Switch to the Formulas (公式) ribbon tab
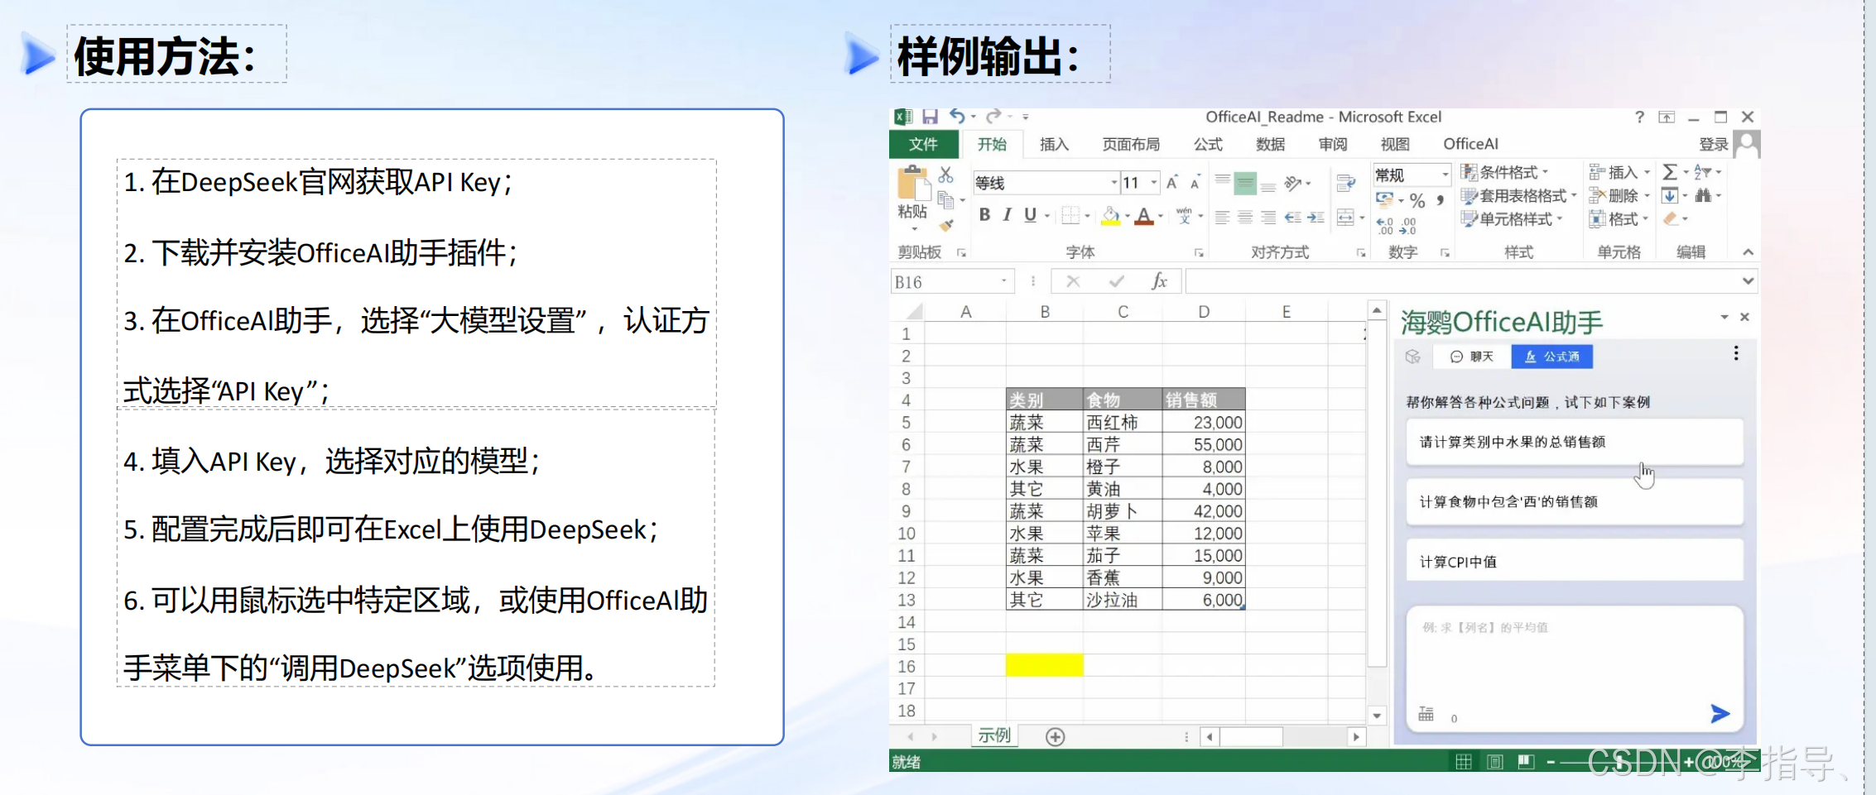1876x795 pixels. pos(1208,144)
